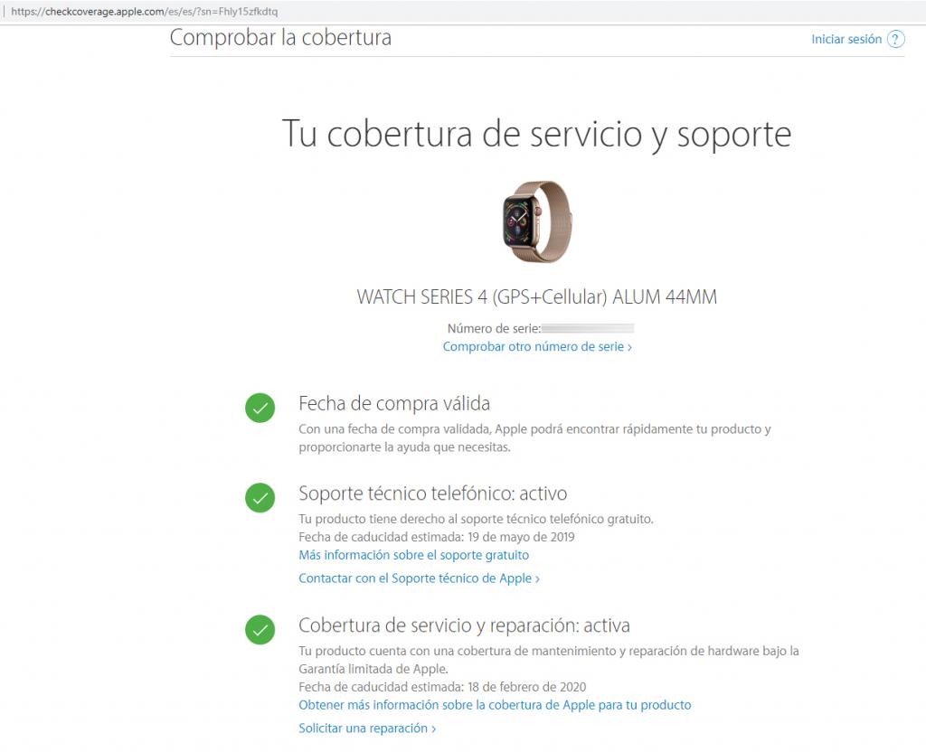Open the Iniciar sesión link
This screenshot has width=926, height=752.
tap(846, 40)
